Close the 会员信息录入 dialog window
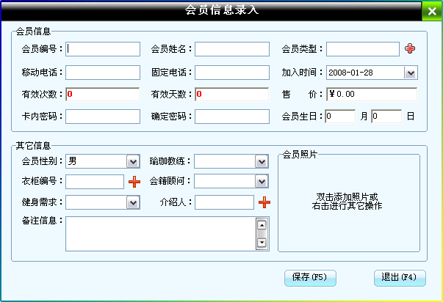Image resolution: width=443 pixels, height=302 pixels. click(432, 11)
